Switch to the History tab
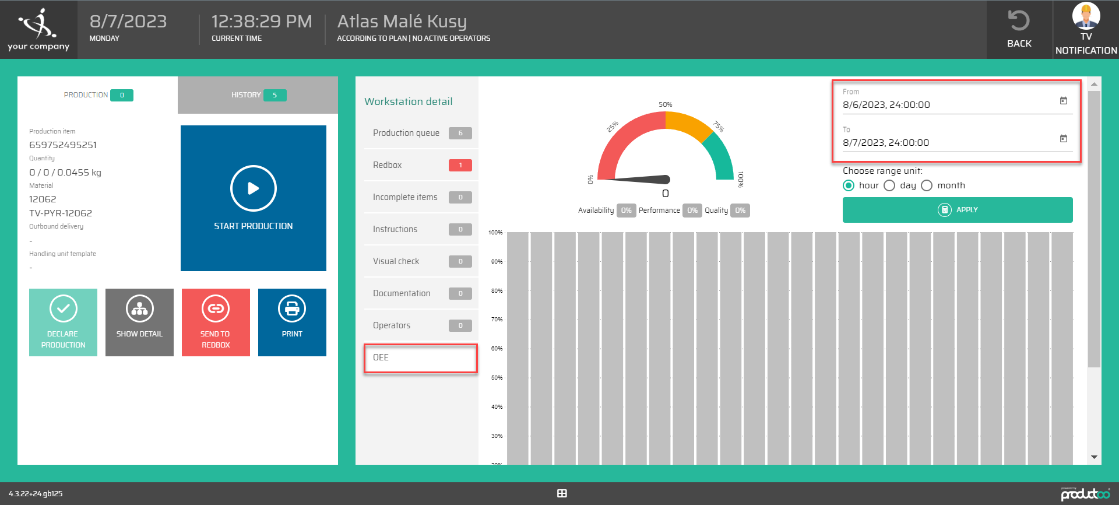 258,95
